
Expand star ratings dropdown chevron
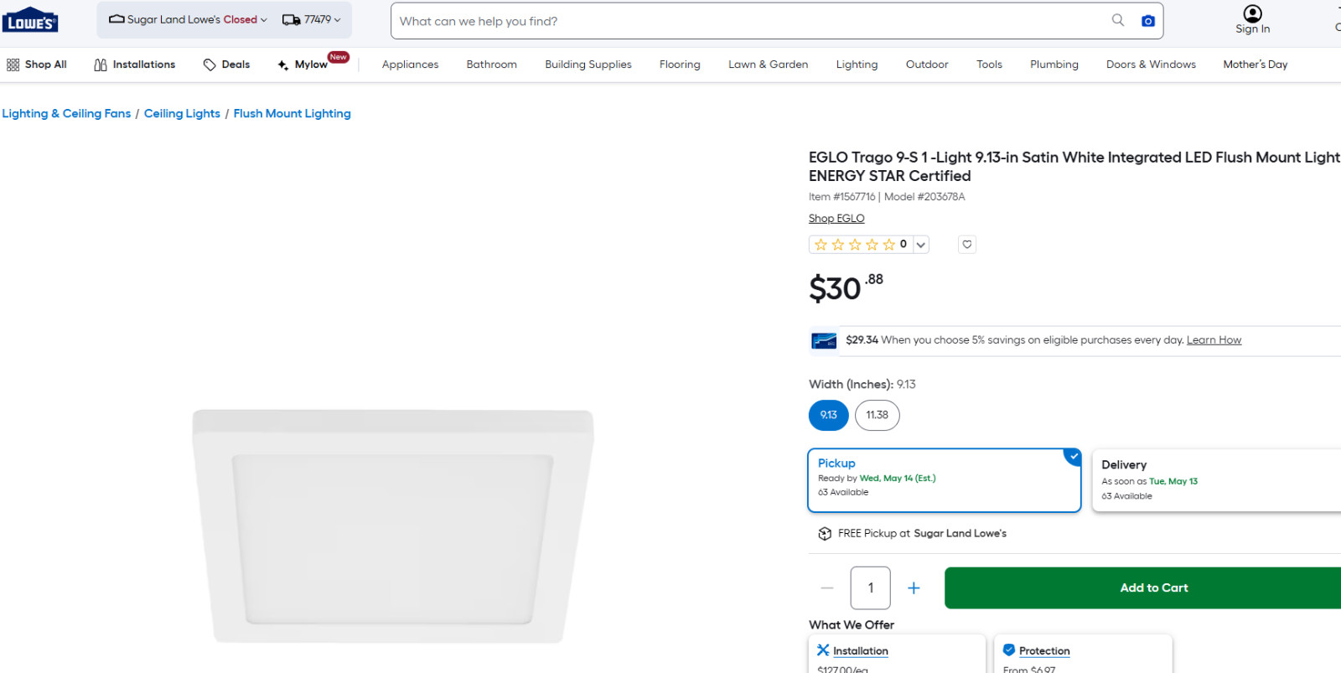click(921, 245)
